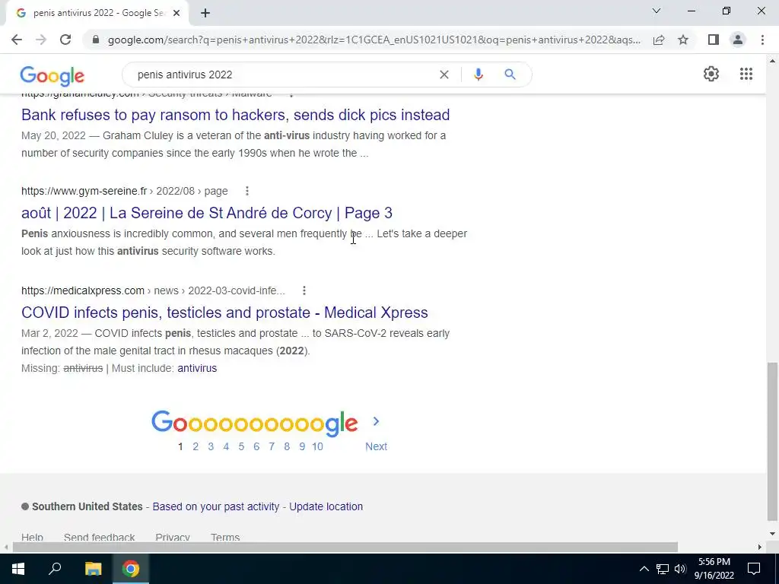Open options for gym-sereine.fr result

tap(247, 191)
